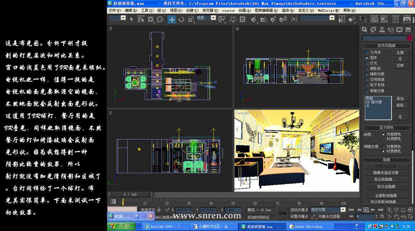The height and width of the screenshot is (231, 415).
Task: Open the Hierarchy command panel tab
Action: tap(382, 30)
